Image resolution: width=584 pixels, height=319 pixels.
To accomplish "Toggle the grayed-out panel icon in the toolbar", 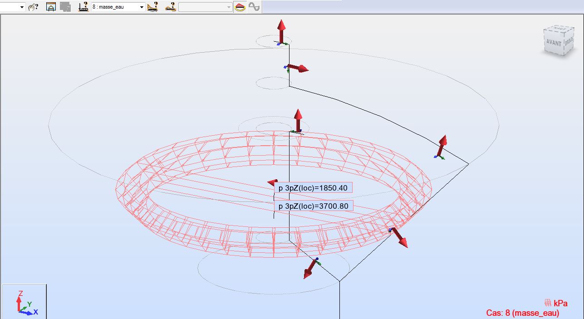I will click(x=64, y=7).
